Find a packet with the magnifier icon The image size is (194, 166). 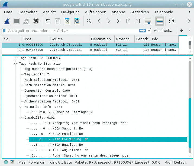coord(89,21)
